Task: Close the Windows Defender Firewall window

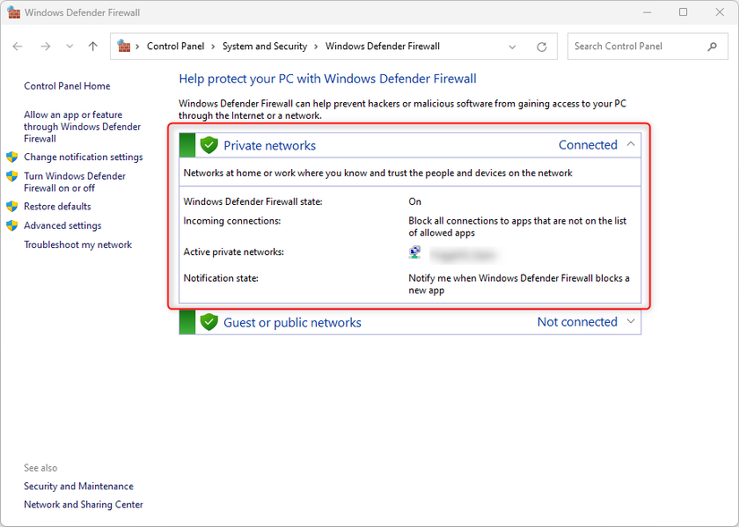Action: [719, 13]
